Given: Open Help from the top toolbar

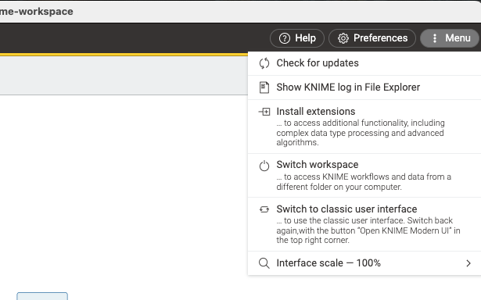Looking at the screenshot, I should (x=297, y=38).
